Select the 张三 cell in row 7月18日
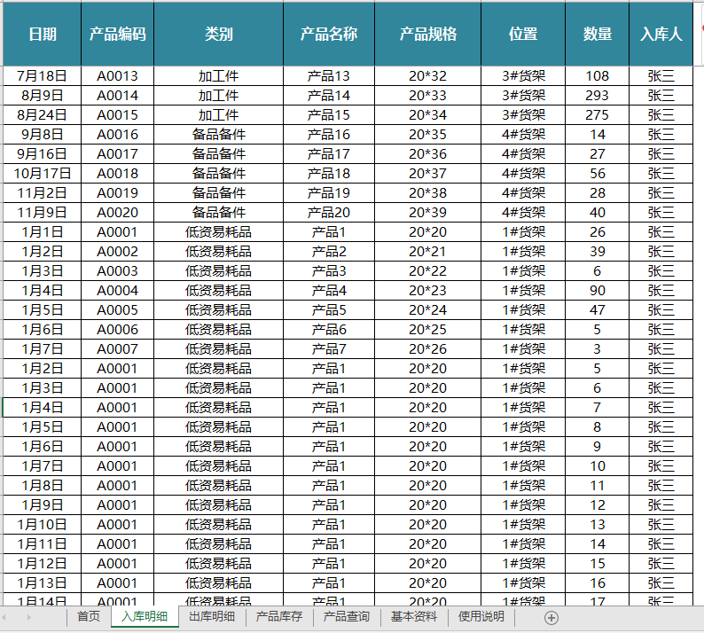Image resolution: width=704 pixels, height=633 pixels. click(661, 76)
